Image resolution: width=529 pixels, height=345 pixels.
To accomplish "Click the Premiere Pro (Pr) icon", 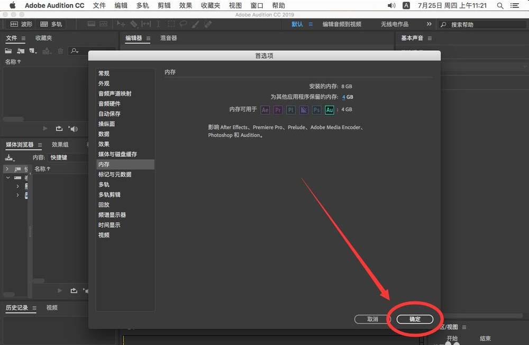I will (x=278, y=110).
